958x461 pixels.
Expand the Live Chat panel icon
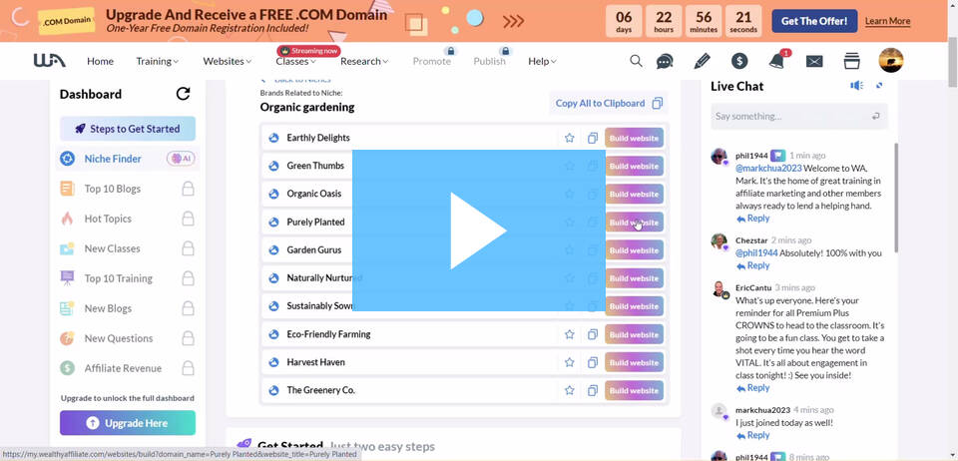point(879,86)
